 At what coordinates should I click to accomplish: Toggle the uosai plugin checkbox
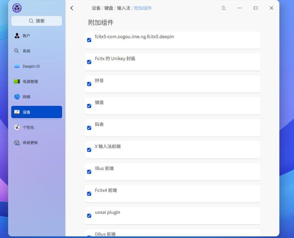(x=89, y=216)
